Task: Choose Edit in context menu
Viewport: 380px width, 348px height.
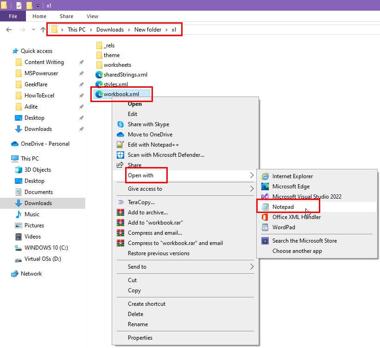Action: 133,114
